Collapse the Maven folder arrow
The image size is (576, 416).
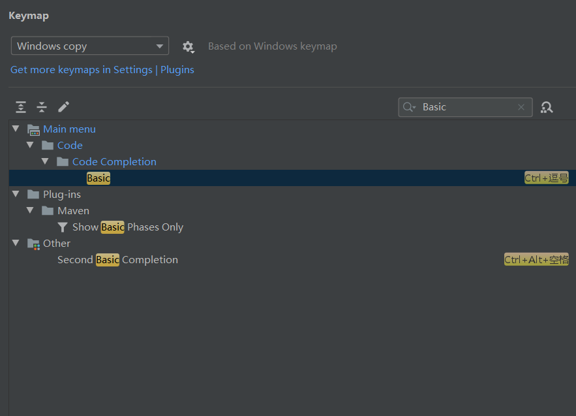(30, 211)
